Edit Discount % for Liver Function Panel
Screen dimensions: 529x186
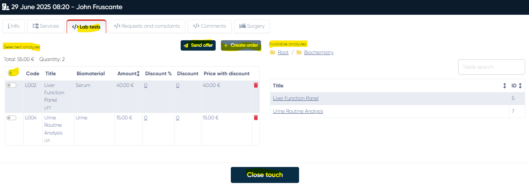coord(146,86)
